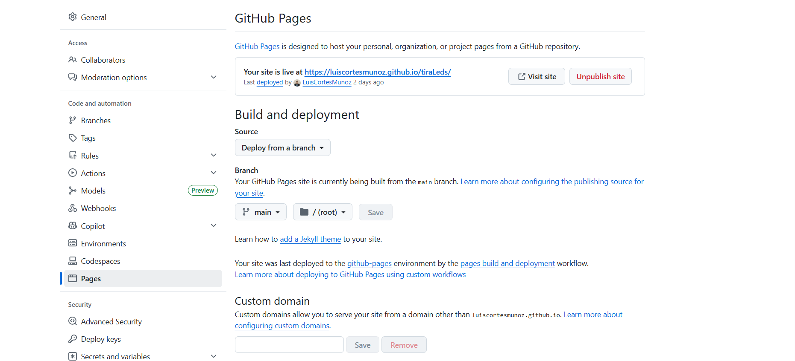Image resolution: width=795 pixels, height=361 pixels.
Task: Click the Advanced Security shield icon
Action: pyautogui.click(x=73, y=321)
